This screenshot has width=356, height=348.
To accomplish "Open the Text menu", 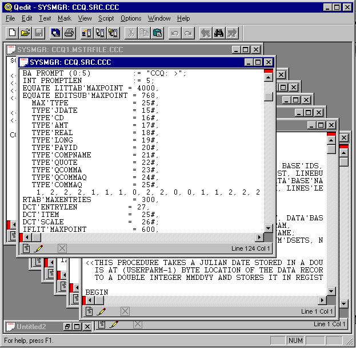I will (45, 18).
